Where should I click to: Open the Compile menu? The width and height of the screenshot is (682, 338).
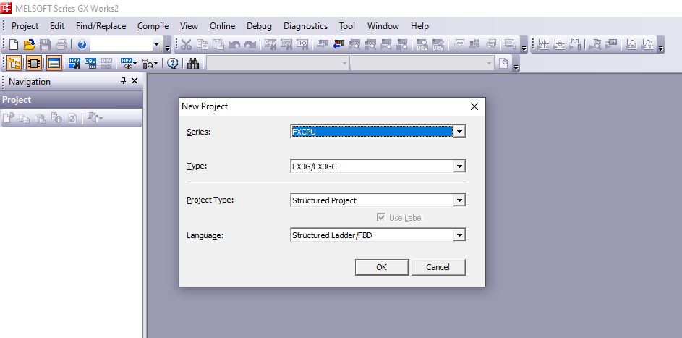click(153, 26)
